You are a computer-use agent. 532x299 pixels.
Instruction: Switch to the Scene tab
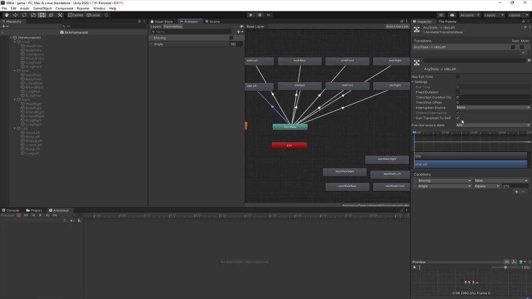212,22
